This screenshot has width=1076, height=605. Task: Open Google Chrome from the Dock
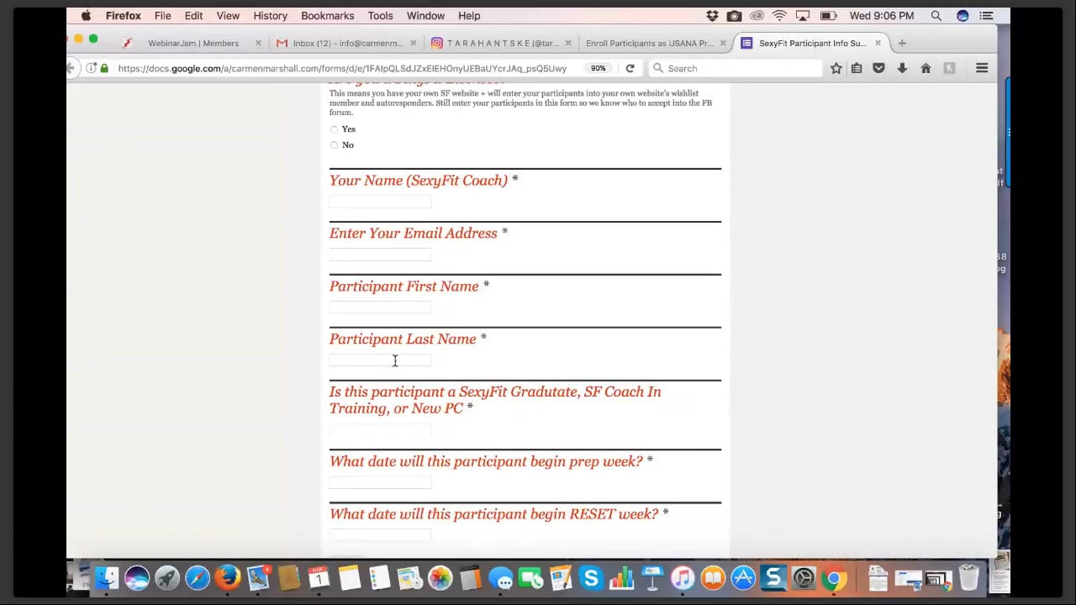pyautogui.click(x=834, y=578)
